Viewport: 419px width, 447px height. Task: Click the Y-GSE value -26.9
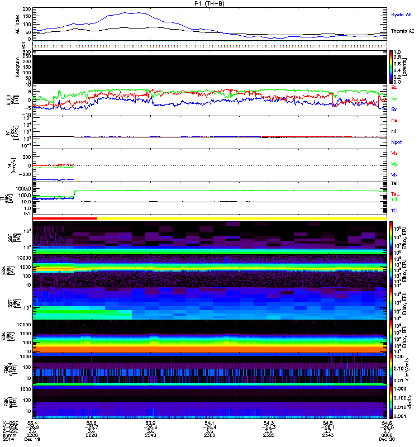pyautogui.click(x=32, y=427)
